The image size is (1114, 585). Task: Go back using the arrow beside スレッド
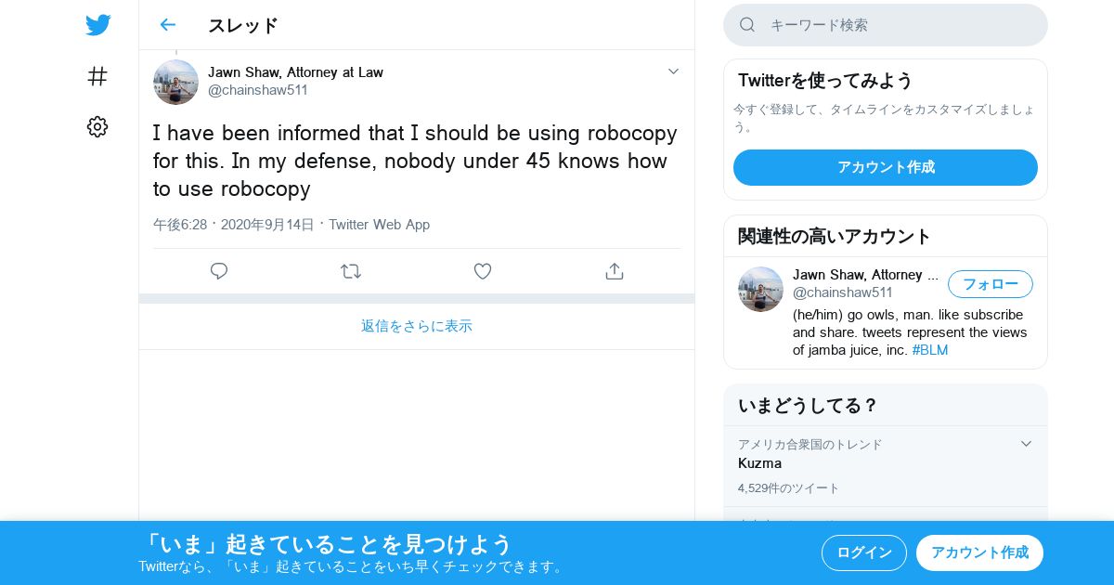coord(167,25)
